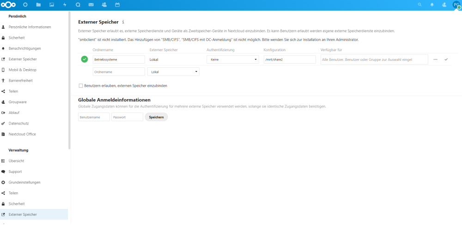Screen dimensions: 462x225
Task: Open Verwaltung Übersicht
Action: (x=16, y=161)
